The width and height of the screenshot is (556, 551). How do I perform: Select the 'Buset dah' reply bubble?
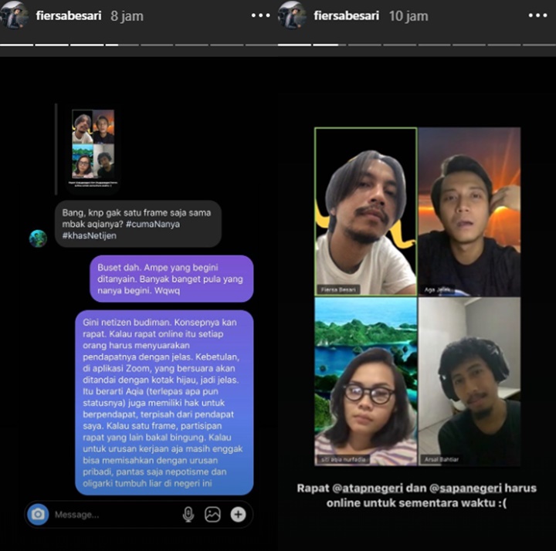click(171, 279)
